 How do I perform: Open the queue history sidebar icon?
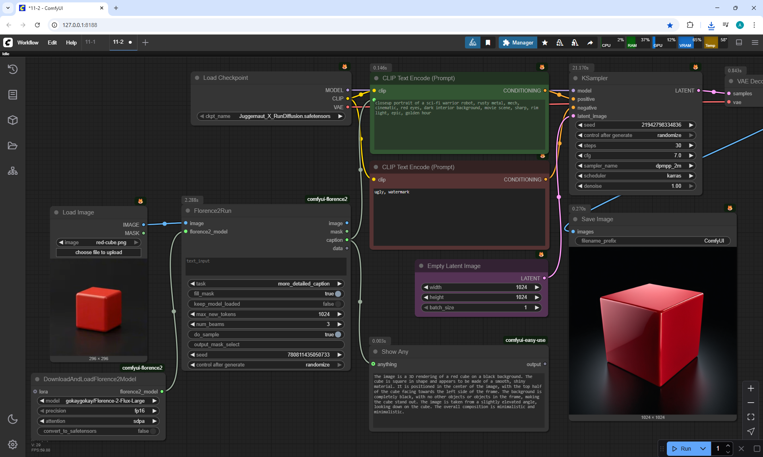pyautogui.click(x=13, y=69)
